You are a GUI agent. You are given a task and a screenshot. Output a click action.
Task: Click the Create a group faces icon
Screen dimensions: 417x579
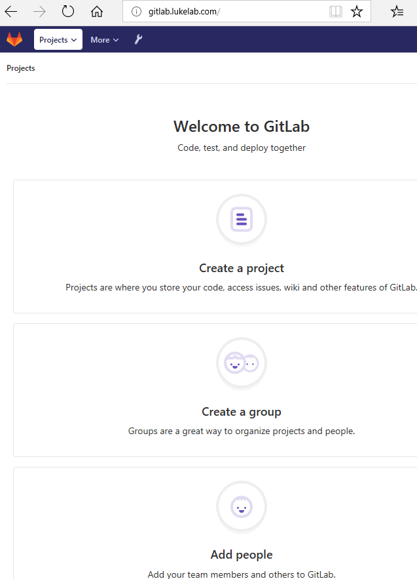click(x=242, y=363)
